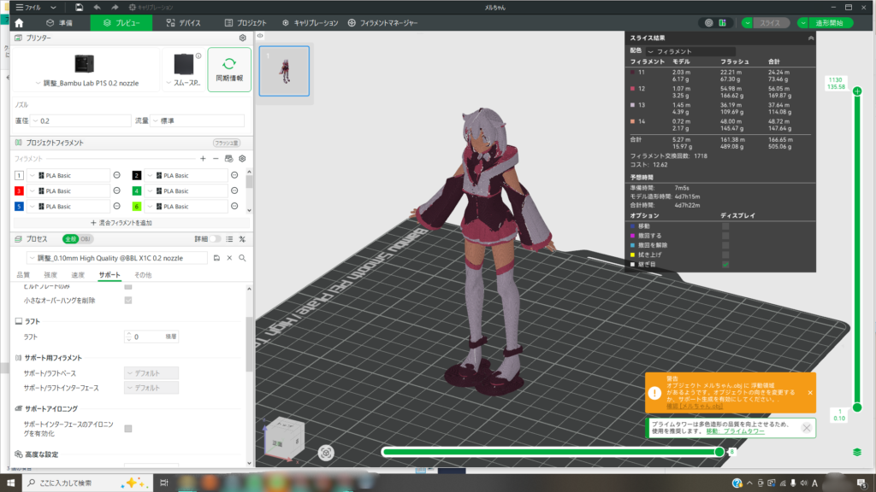Click the camera reset view icon
The height and width of the screenshot is (492, 876).
point(326,453)
